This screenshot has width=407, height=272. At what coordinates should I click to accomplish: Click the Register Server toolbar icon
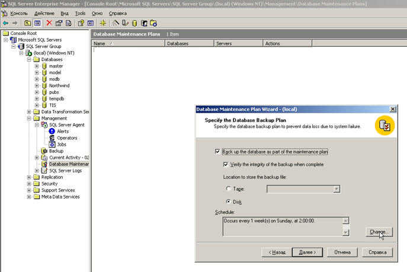tap(125, 23)
